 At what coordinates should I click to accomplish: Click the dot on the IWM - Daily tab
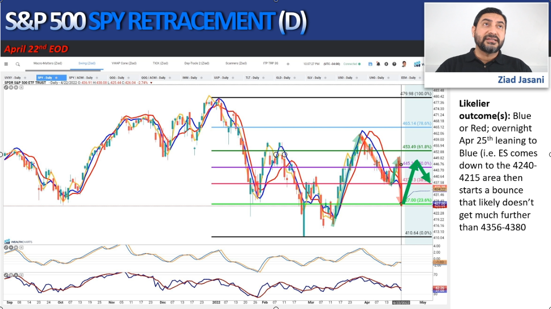click(x=202, y=78)
